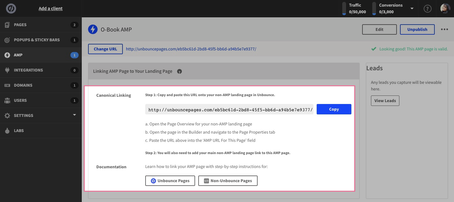Click the green valid checkmark icon
Image resolution: width=454 pixels, height=202 pixels.
(x=373, y=49)
